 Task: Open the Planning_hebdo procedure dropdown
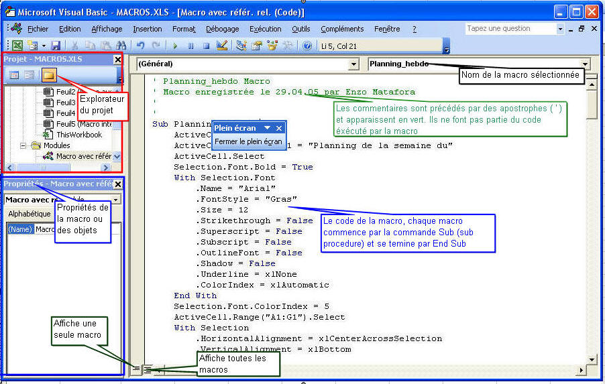(586, 64)
